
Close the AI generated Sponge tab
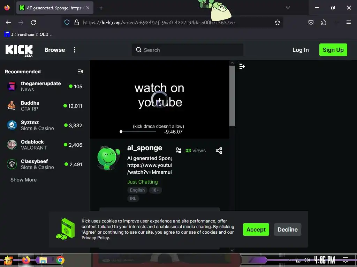click(88, 8)
